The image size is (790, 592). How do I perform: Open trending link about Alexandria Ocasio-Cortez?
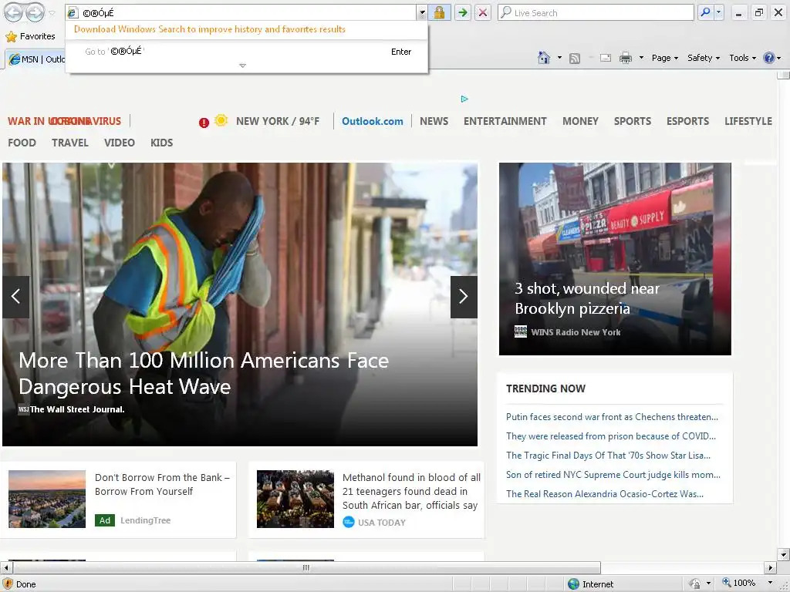[x=605, y=494]
